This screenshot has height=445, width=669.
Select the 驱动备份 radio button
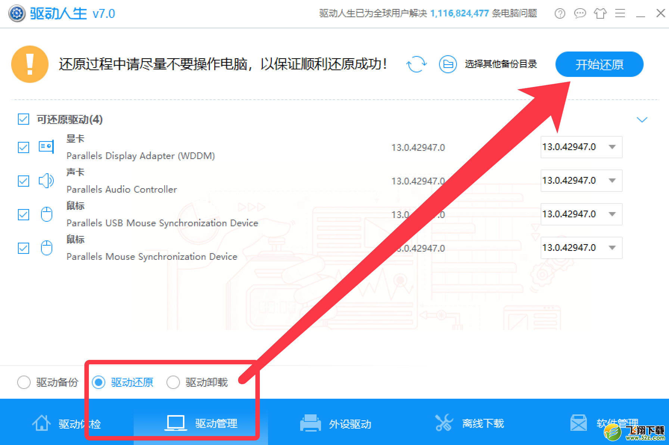click(x=24, y=382)
